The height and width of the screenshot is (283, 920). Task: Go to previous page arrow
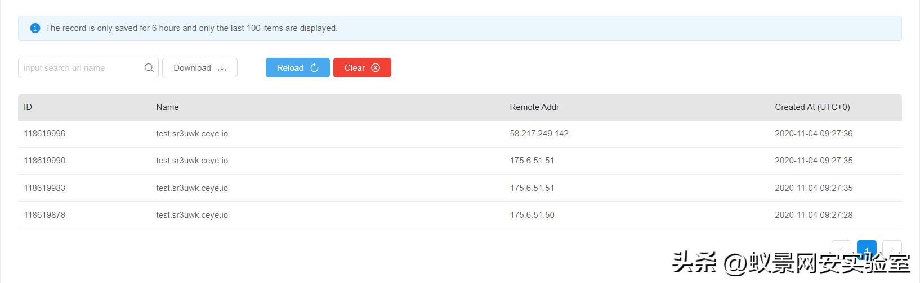tap(841, 249)
